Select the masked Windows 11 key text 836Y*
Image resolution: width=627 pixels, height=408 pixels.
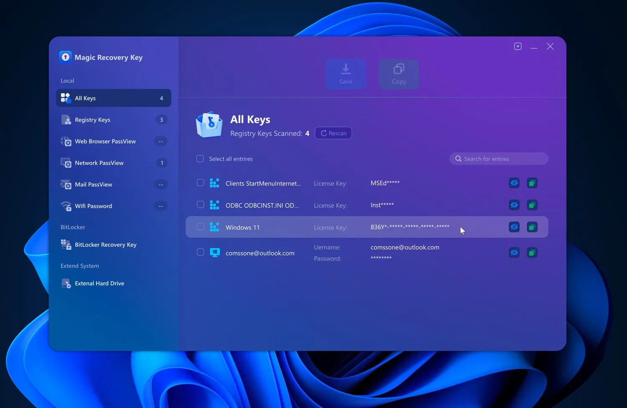(410, 227)
